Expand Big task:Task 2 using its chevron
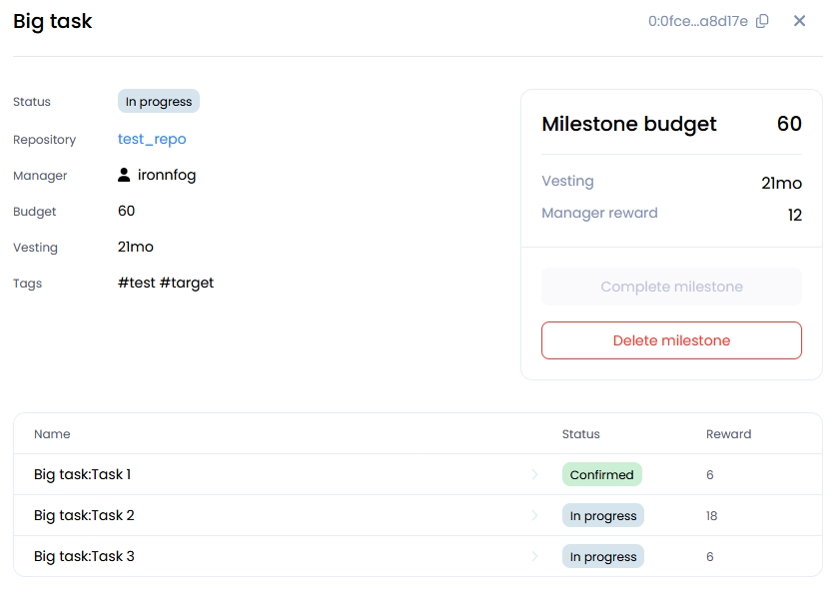The image size is (837, 596). (534, 515)
